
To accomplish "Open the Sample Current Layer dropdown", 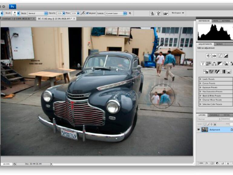I will point(116,13).
